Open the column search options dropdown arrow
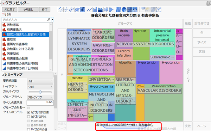 click(x=52, y=20)
